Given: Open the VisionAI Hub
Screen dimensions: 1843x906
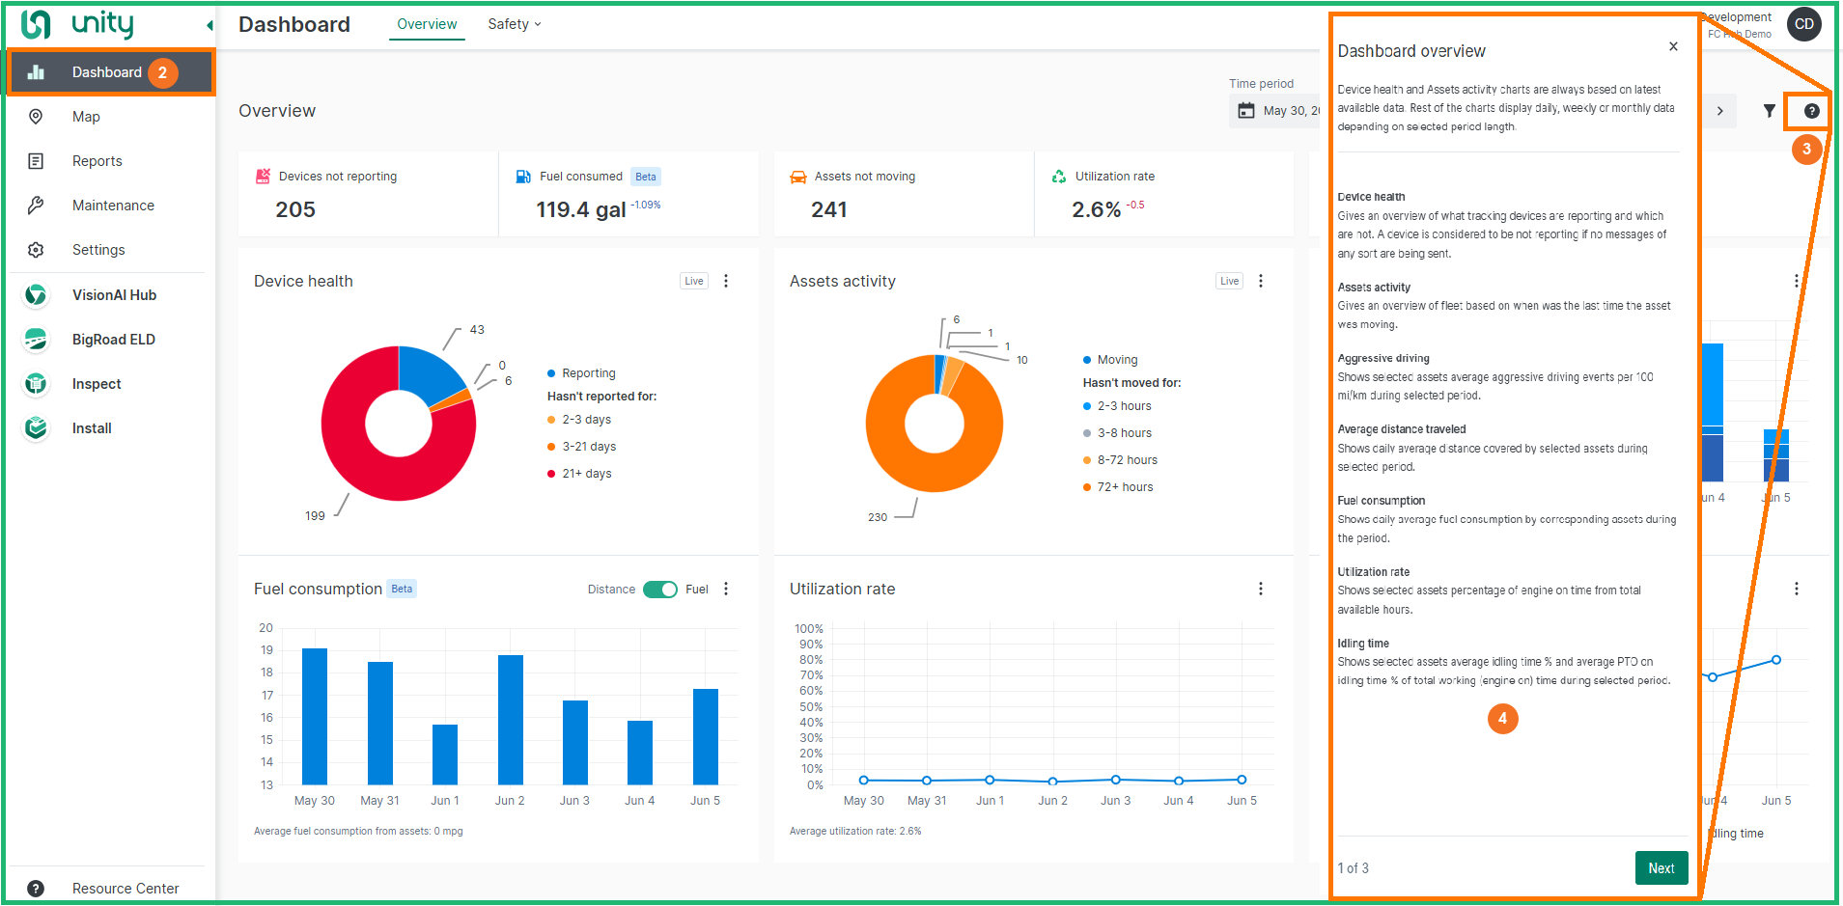Looking at the screenshot, I should click(113, 294).
